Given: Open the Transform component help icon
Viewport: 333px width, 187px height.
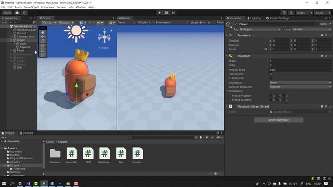Looking at the screenshot, I should click(322, 35).
